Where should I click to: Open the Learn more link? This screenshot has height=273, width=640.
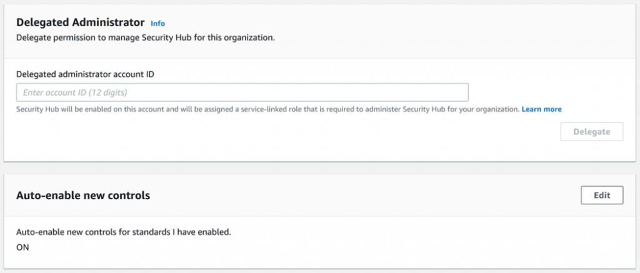pos(541,109)
